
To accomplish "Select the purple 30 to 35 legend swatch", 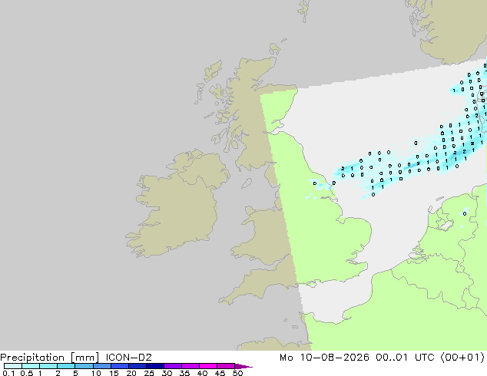I will pyautogui.click(x=172, y=366).
